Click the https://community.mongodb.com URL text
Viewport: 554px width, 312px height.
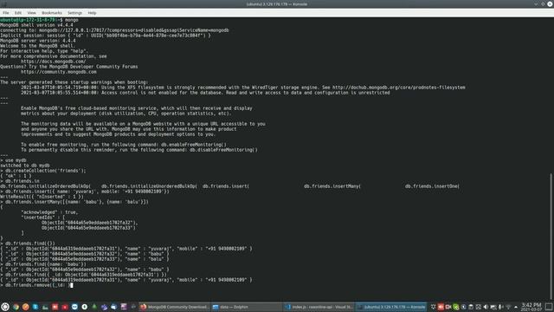click(x=58, y=71)
